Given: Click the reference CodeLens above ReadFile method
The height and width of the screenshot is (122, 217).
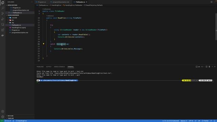Looking at the screenshot, I should [x=50, y=16].
